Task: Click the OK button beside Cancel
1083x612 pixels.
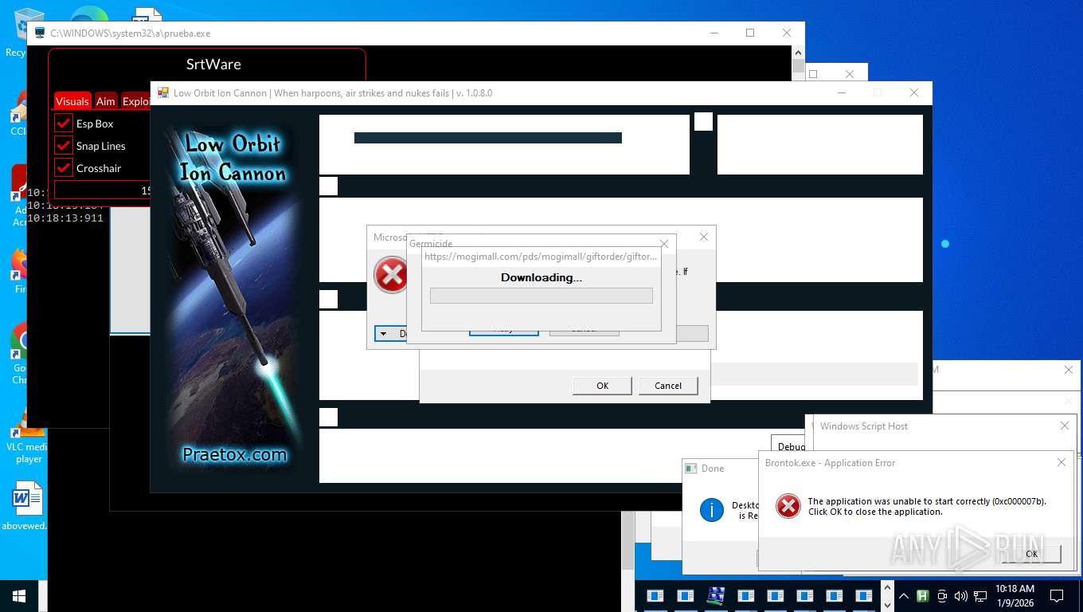Action: coord(602,386)
